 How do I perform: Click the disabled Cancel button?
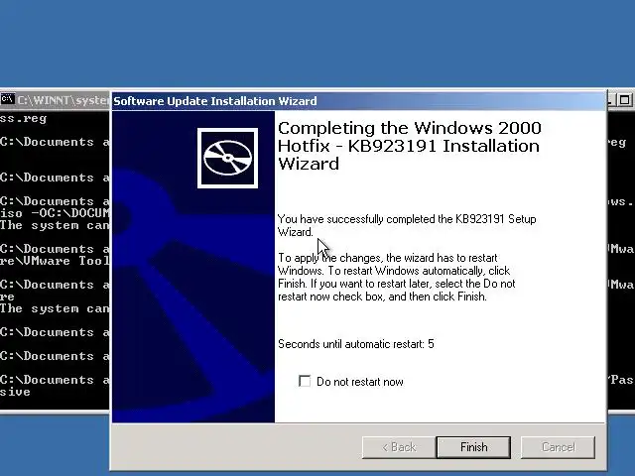tap(558, 447)
